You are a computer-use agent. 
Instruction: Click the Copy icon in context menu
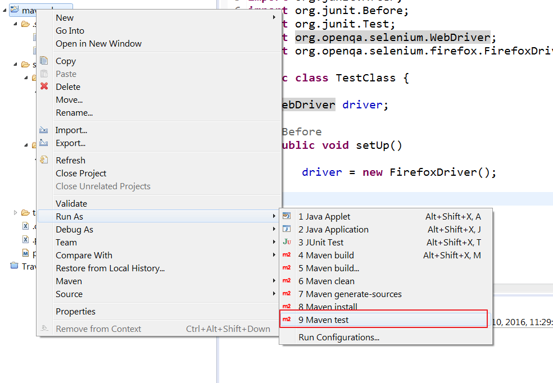click(x=44, y=61)
